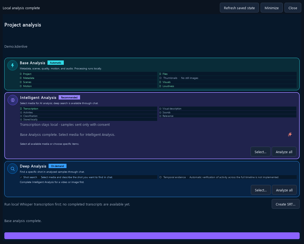The image size is (304, 244).
Task: Click the orange sparkle AI icon
Action: (290, 134)
